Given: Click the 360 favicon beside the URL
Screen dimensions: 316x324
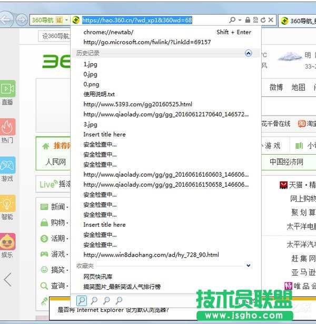Looking at the screenshot, I should pyautogui.click(x=76, y=20).
